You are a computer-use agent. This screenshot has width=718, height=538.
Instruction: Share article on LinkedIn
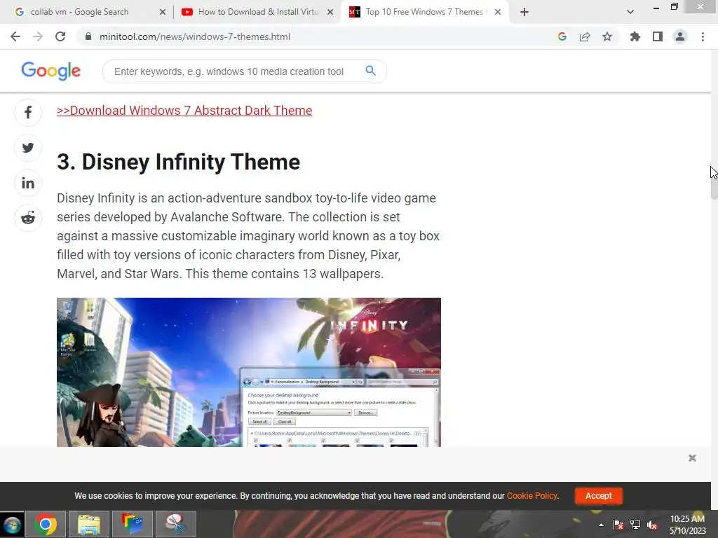[28, 183]
